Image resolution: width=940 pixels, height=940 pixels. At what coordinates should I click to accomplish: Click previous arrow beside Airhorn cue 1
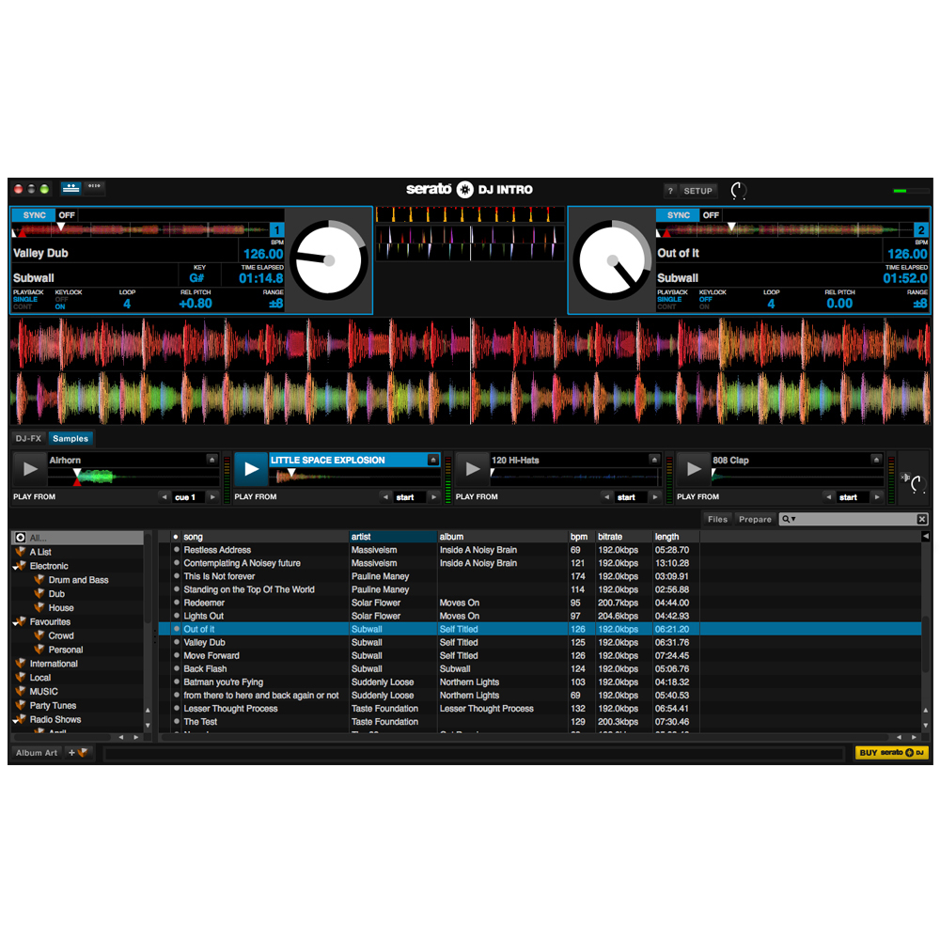click(x=164, y=497)
